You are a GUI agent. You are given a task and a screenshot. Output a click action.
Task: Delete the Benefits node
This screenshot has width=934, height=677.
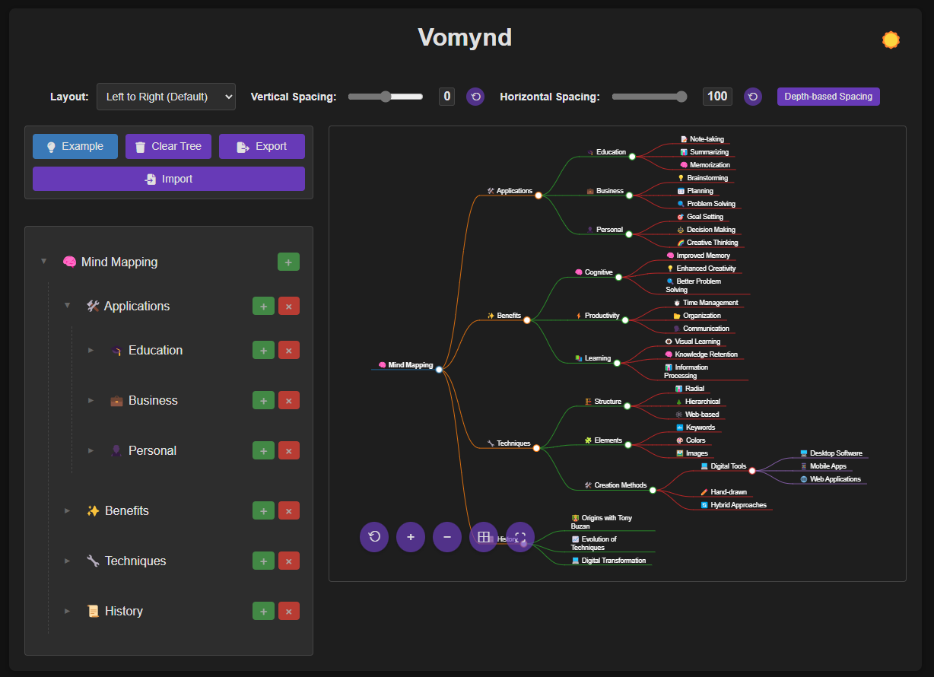click(289, 510)
